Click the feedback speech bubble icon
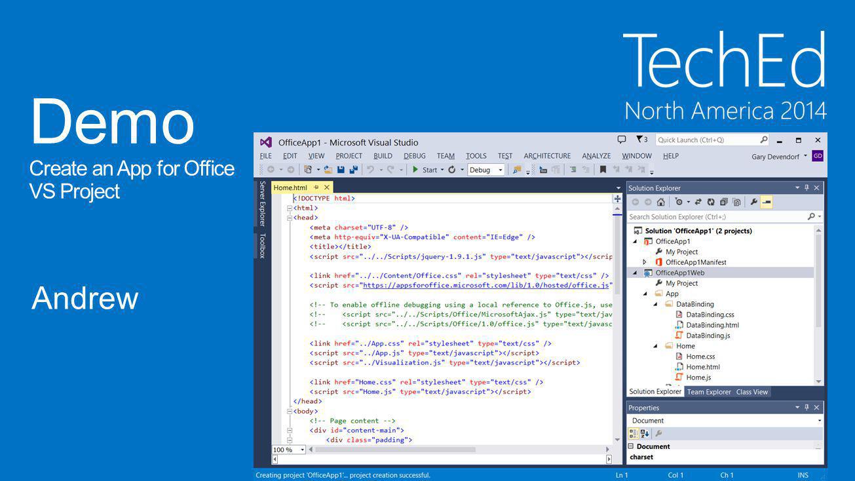 (x=622, y=140)
